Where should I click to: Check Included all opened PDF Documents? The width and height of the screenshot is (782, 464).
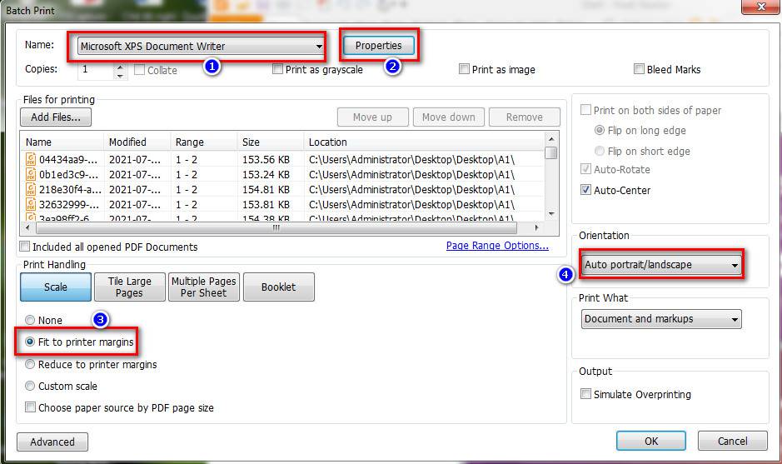point(24,247)
